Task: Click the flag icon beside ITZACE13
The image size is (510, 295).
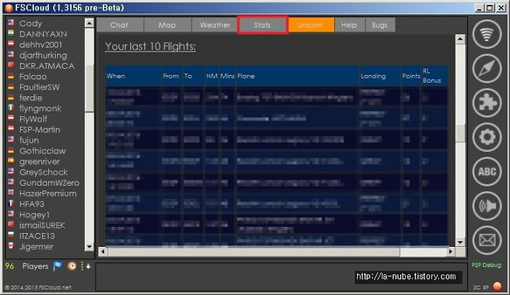Action: click(11, 235)
